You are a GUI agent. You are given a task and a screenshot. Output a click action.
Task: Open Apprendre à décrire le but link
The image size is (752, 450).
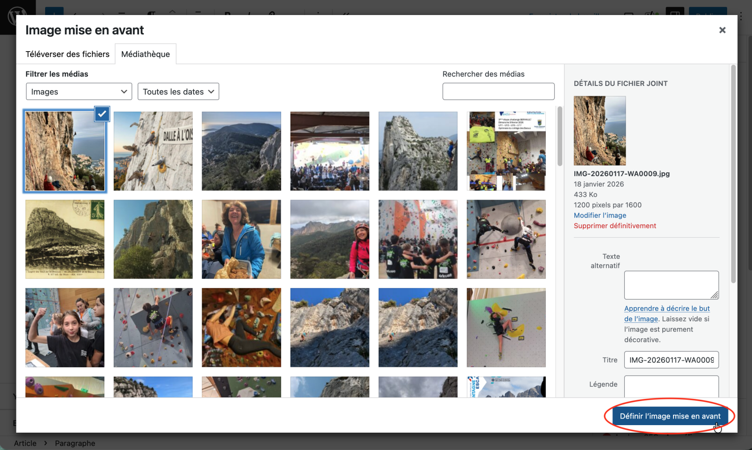coord(666,309)
